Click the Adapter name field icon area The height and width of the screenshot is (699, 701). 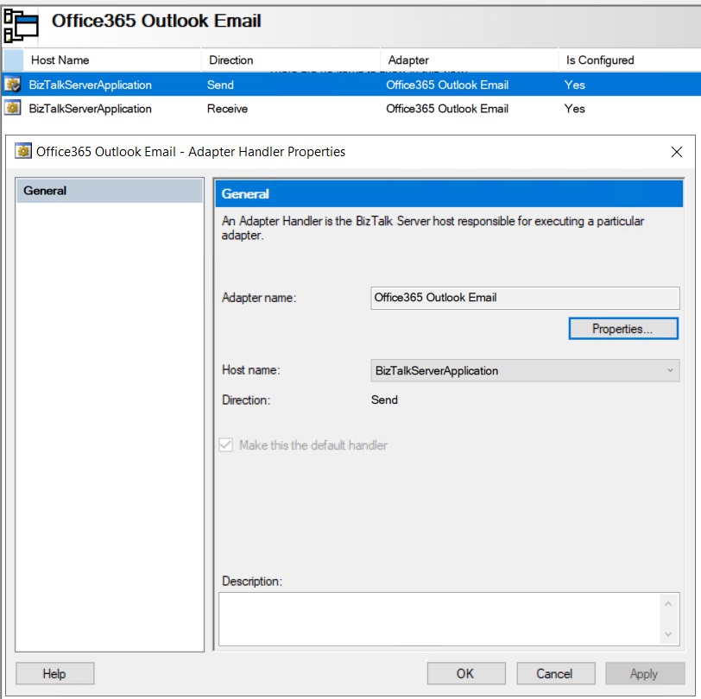[525, 297]
